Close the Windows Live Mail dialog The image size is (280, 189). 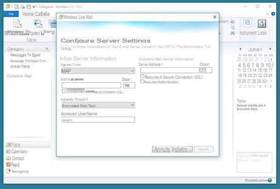click(215, 17)
